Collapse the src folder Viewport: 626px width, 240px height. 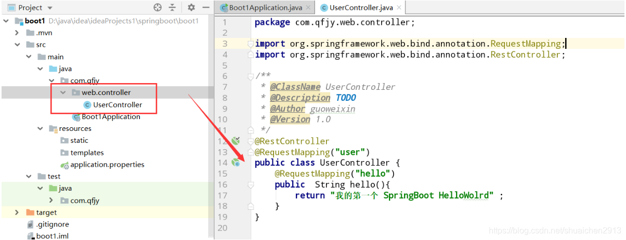[18, 45]
